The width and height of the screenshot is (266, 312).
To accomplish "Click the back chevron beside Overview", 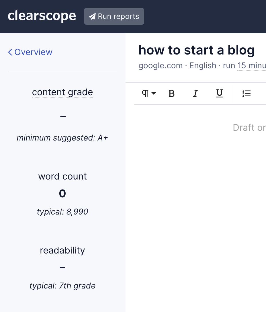I will [x=10, y=52].
